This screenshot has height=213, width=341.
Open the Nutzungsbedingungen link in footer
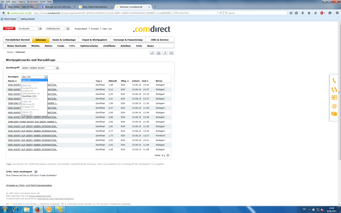point(40,196)
